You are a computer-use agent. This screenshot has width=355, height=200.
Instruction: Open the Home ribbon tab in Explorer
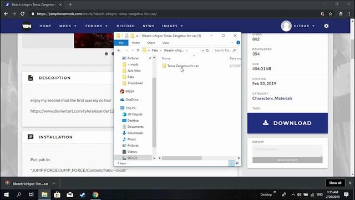136,43
